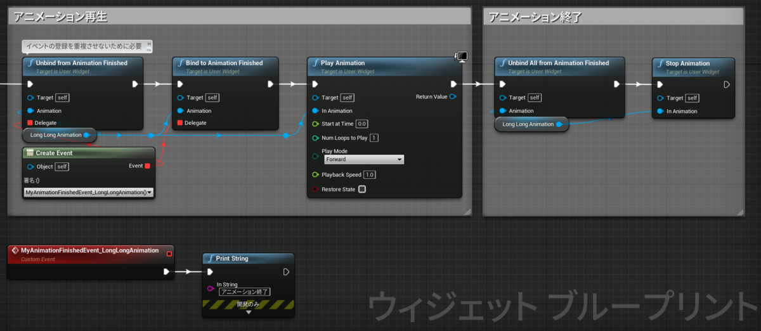Click the イベントの登録 comment bubble above Unbind node
Screen dimensions: 761x331
[x=88, y=46]
